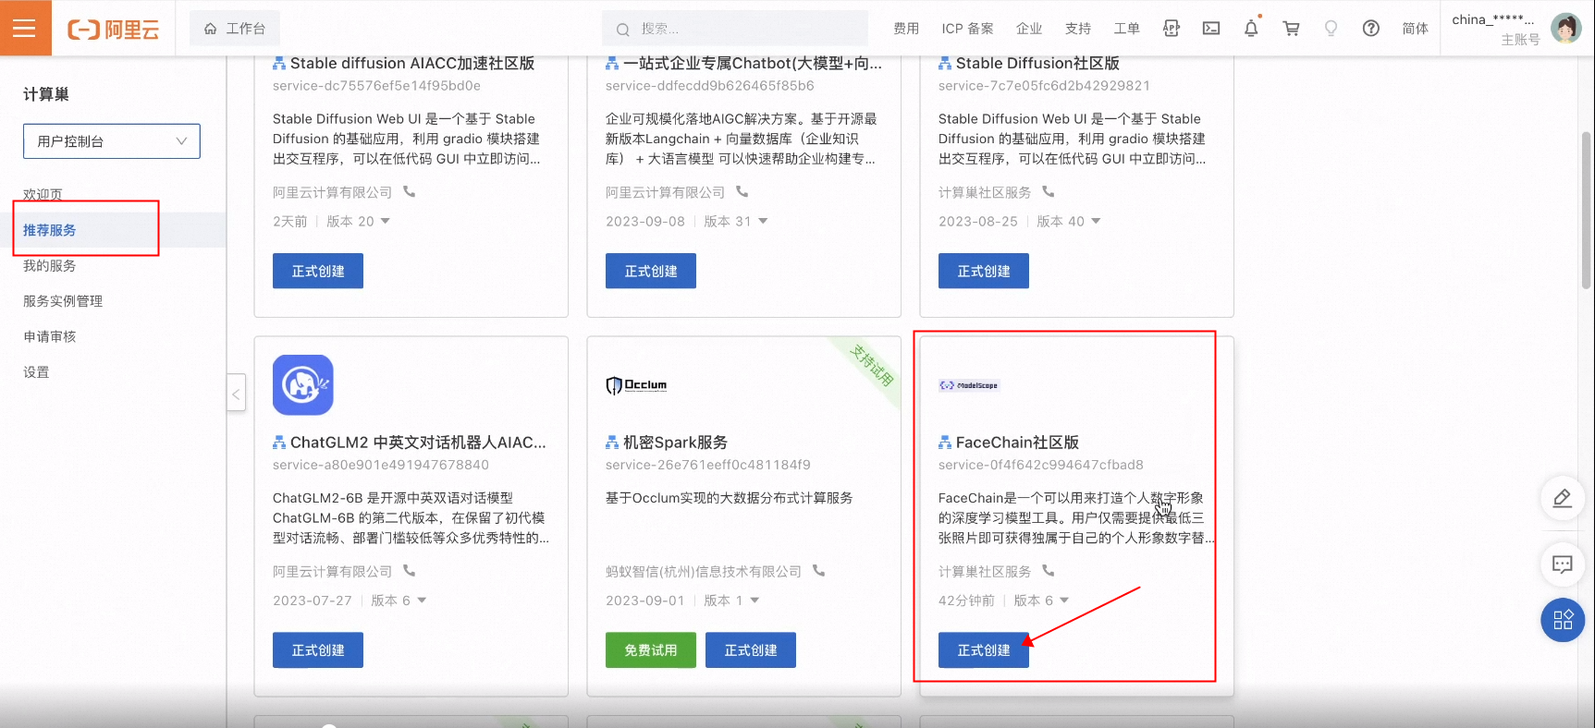Open the shopping cart
The image size is (1595, 728).
click(x=1292, y=29)
